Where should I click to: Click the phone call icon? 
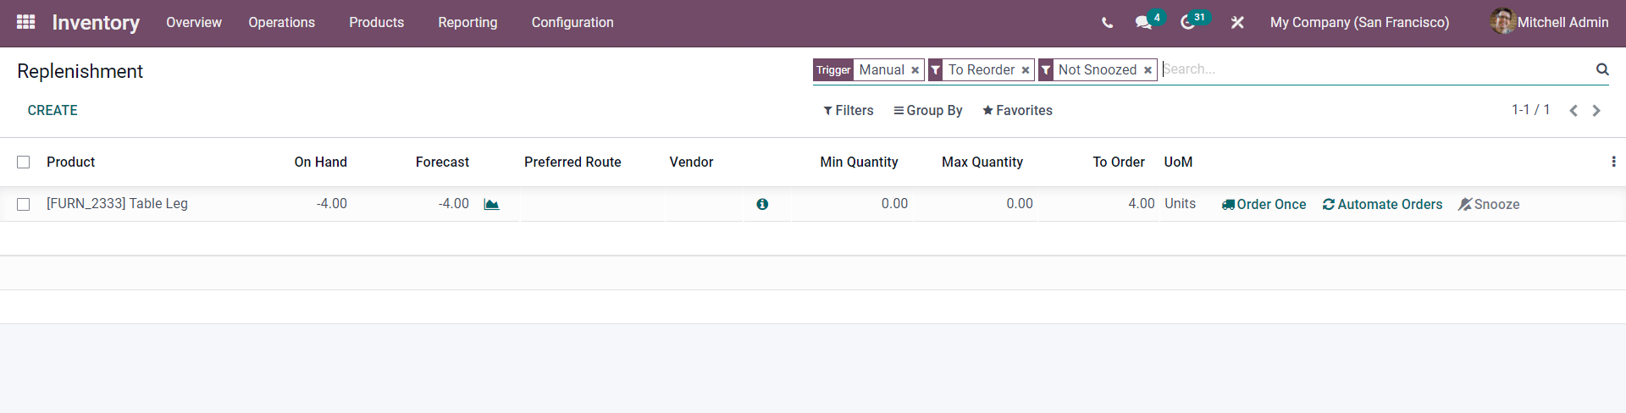(x=1107, y=23)
